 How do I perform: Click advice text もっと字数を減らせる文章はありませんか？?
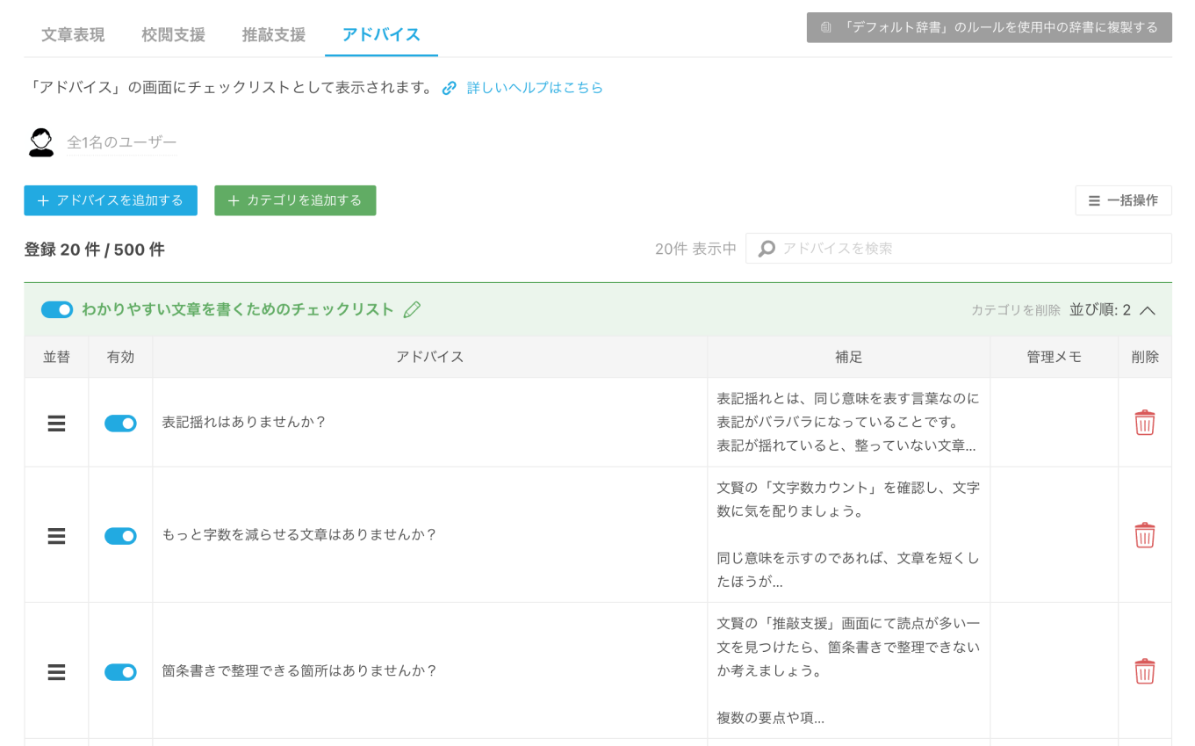click(x=299, y=535)
